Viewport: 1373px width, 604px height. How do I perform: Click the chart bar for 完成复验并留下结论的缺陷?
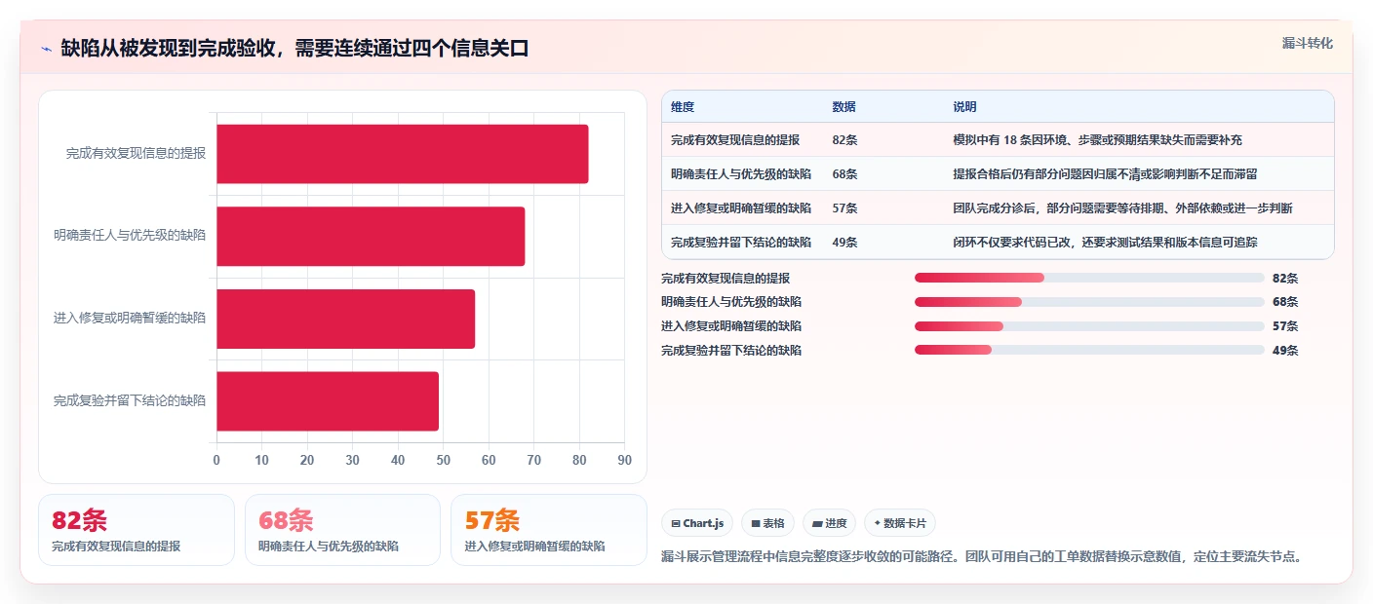[x=328, y=401]
